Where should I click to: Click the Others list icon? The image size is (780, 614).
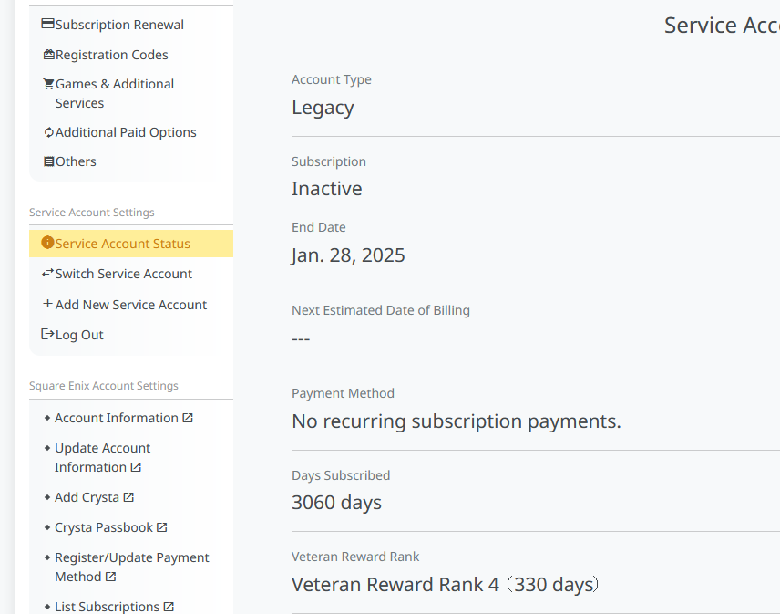click(49, 161)
